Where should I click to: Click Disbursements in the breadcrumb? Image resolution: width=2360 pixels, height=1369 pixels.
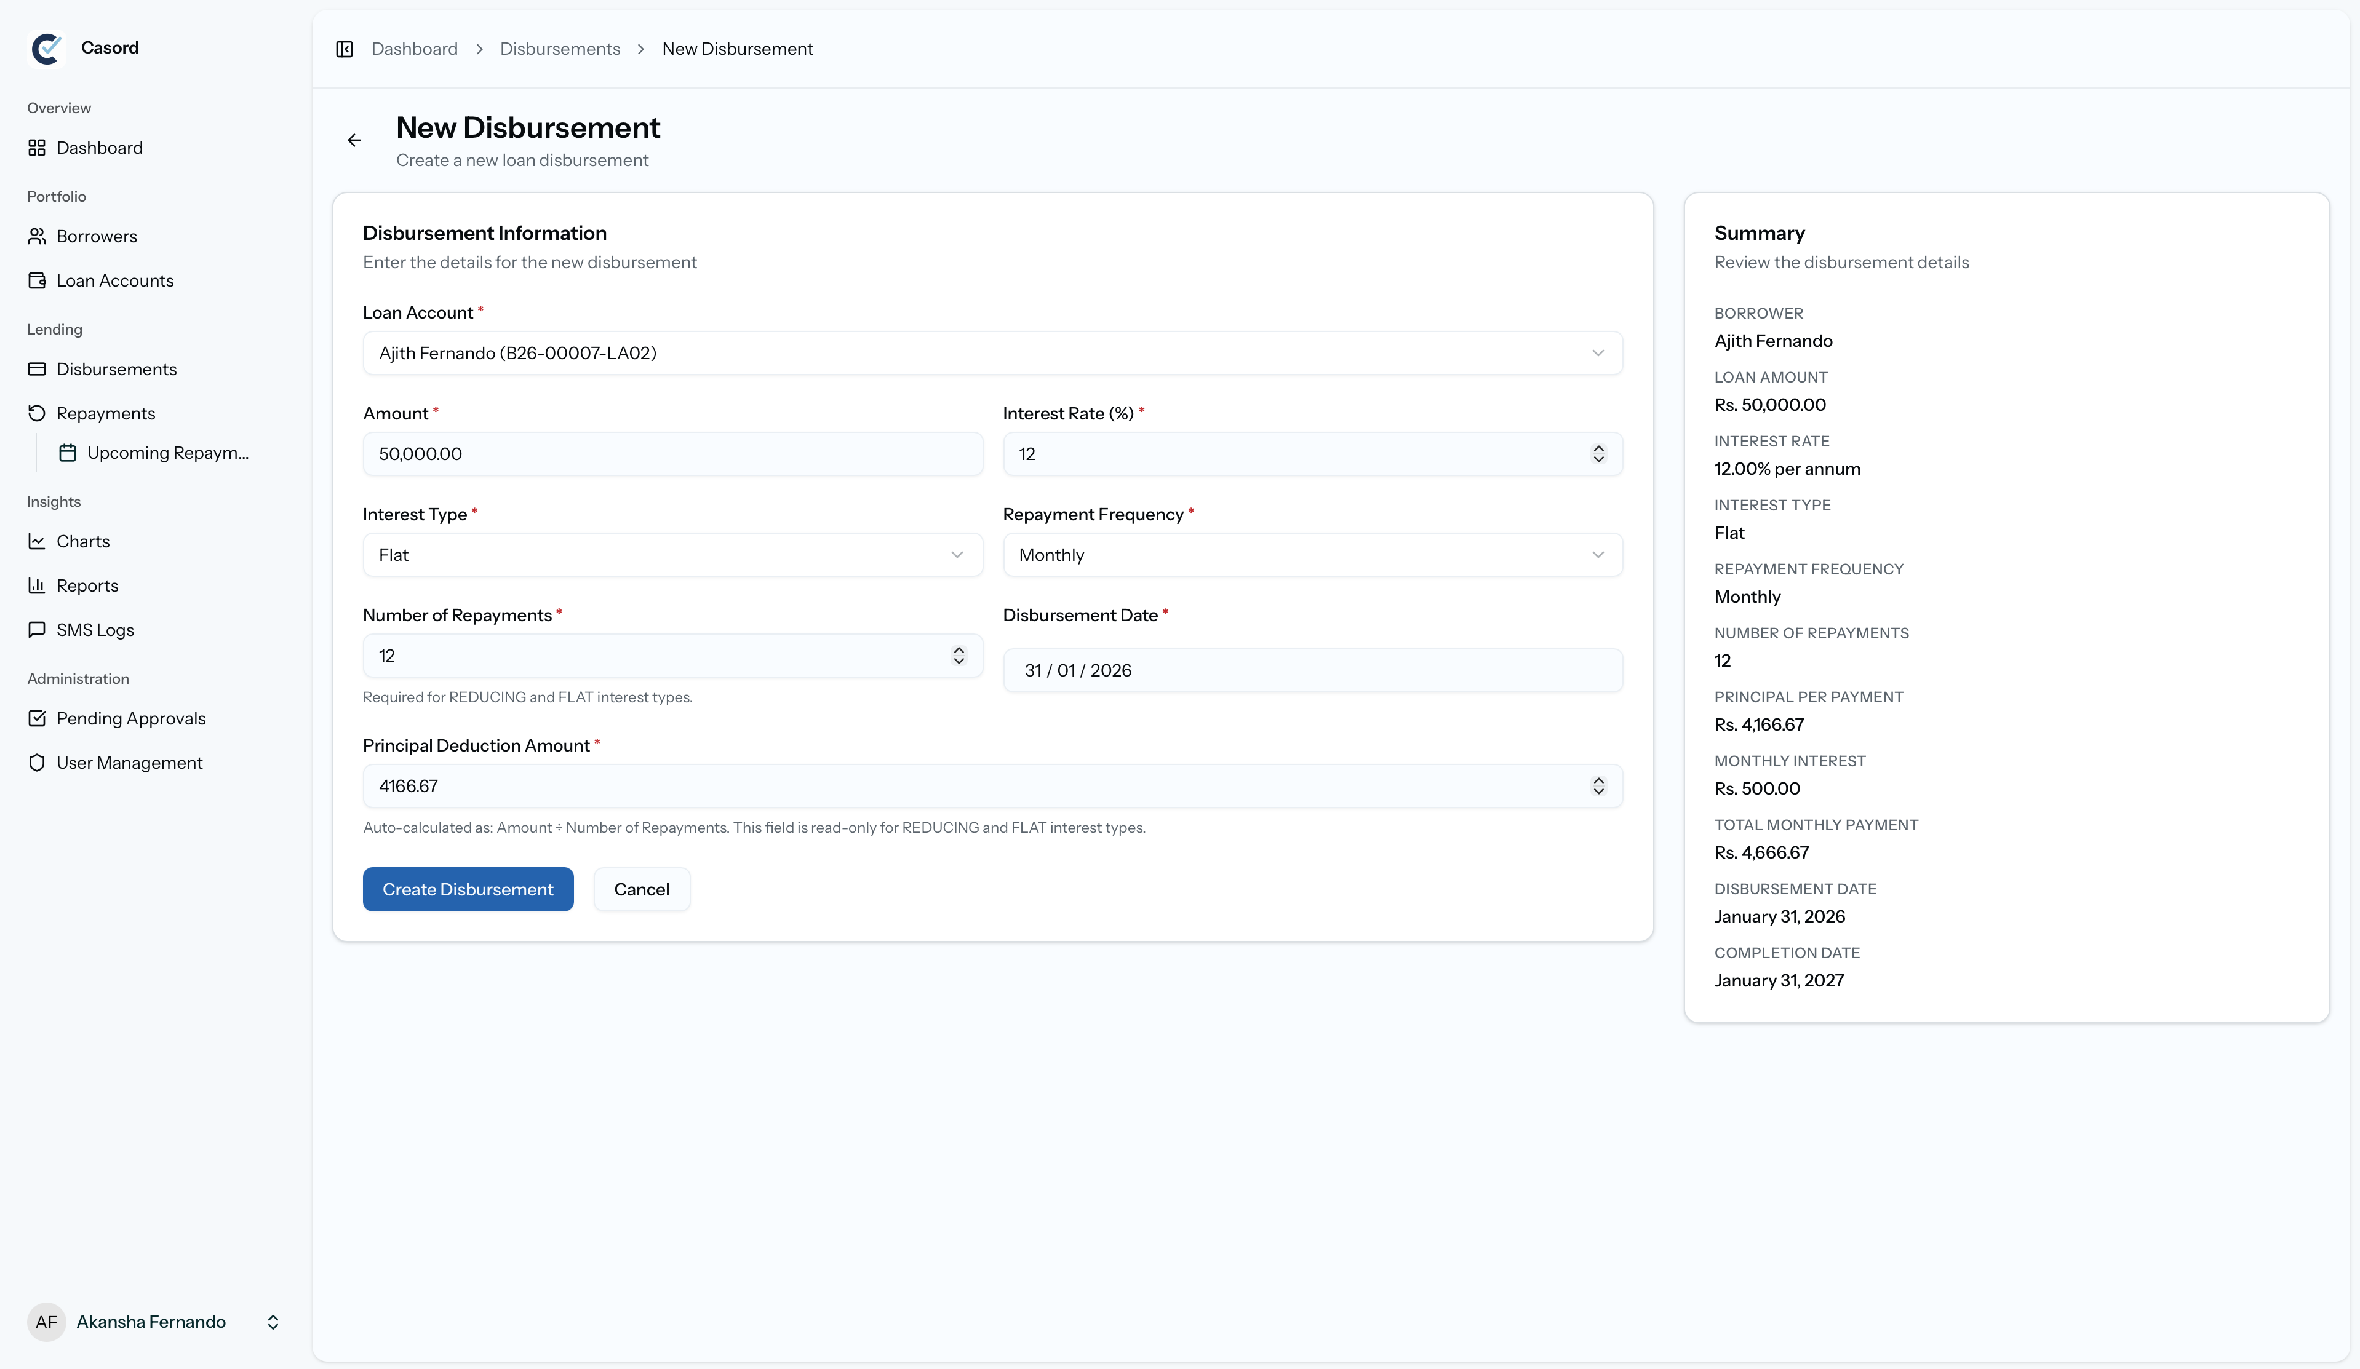[x=559, y=49]
